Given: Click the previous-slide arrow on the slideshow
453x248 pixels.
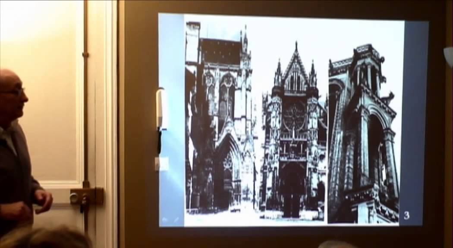Looking at the screenshot, I should [x=165, y=220].
